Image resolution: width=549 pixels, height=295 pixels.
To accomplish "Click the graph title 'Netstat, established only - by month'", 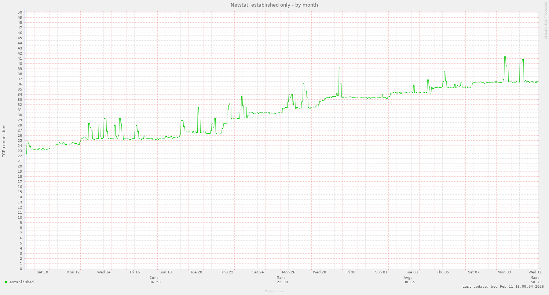I will coord(274,5).
